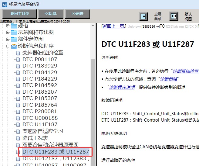Click page icon beside DTC P185207

pos(18,92)
